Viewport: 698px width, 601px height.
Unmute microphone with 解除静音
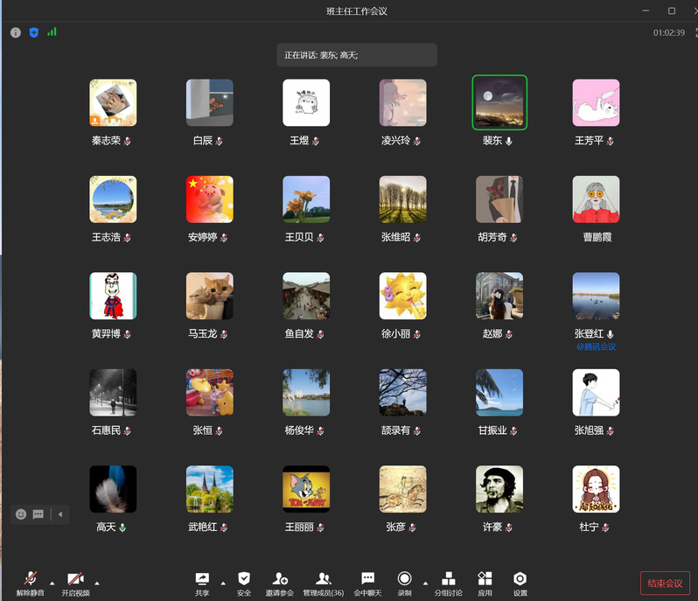tap(30, 583)
